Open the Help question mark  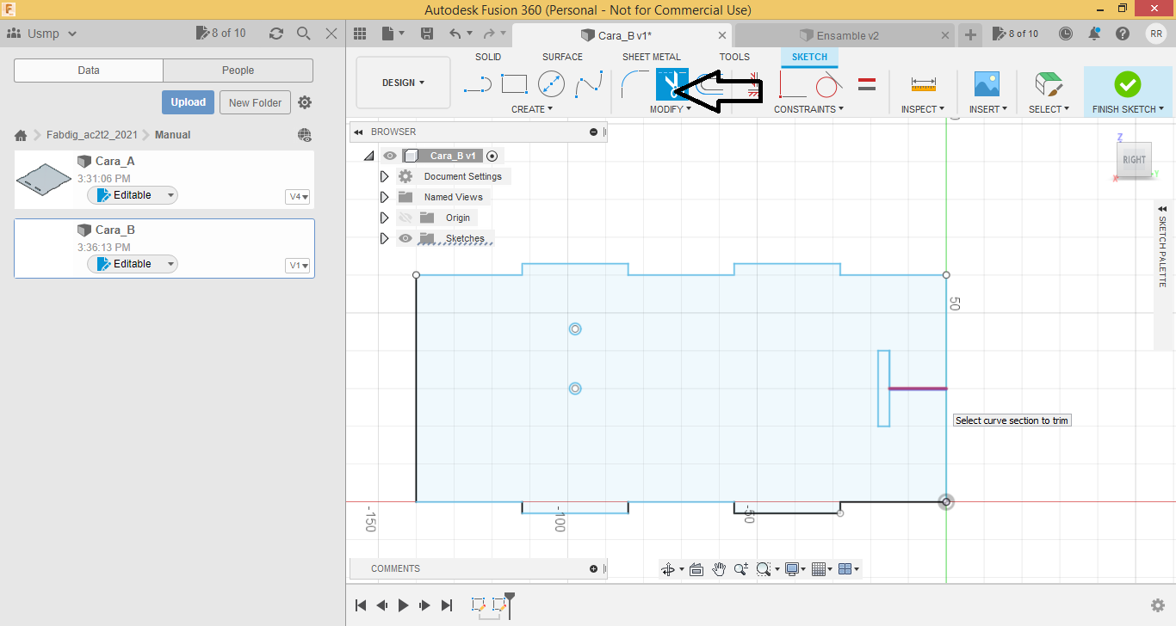[x=1123, y=34]
